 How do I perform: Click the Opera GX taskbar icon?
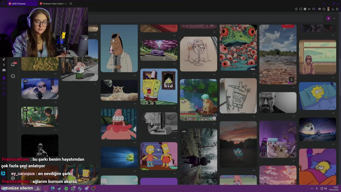(x=46, y=189)
